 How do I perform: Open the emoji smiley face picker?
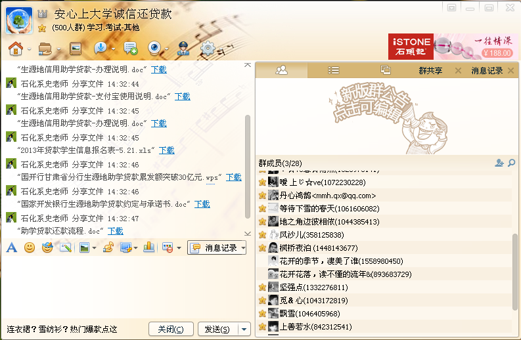coord(30,247)
